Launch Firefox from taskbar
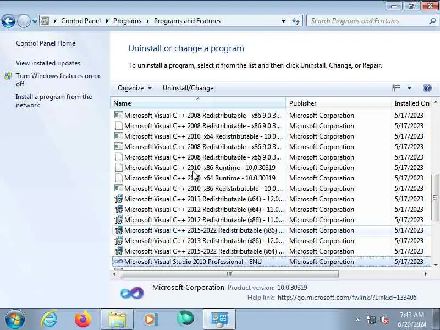This screenshot has width=440, height=330. point(83,319)
